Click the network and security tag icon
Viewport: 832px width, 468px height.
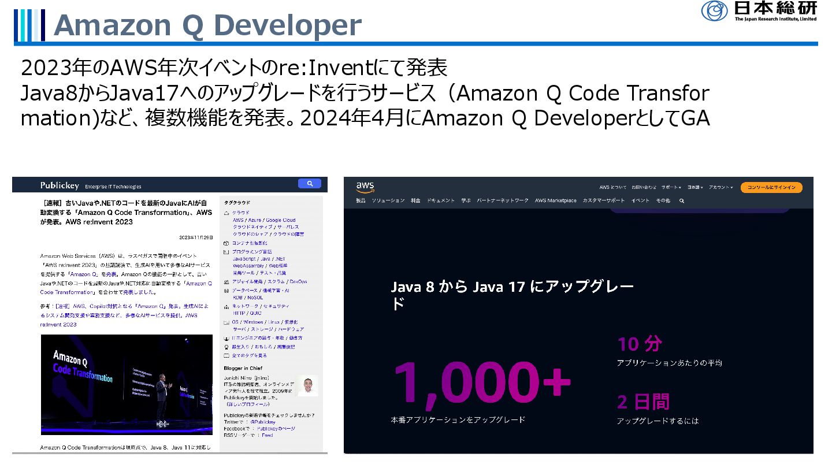pyautogui.click(x=226, y=306)
